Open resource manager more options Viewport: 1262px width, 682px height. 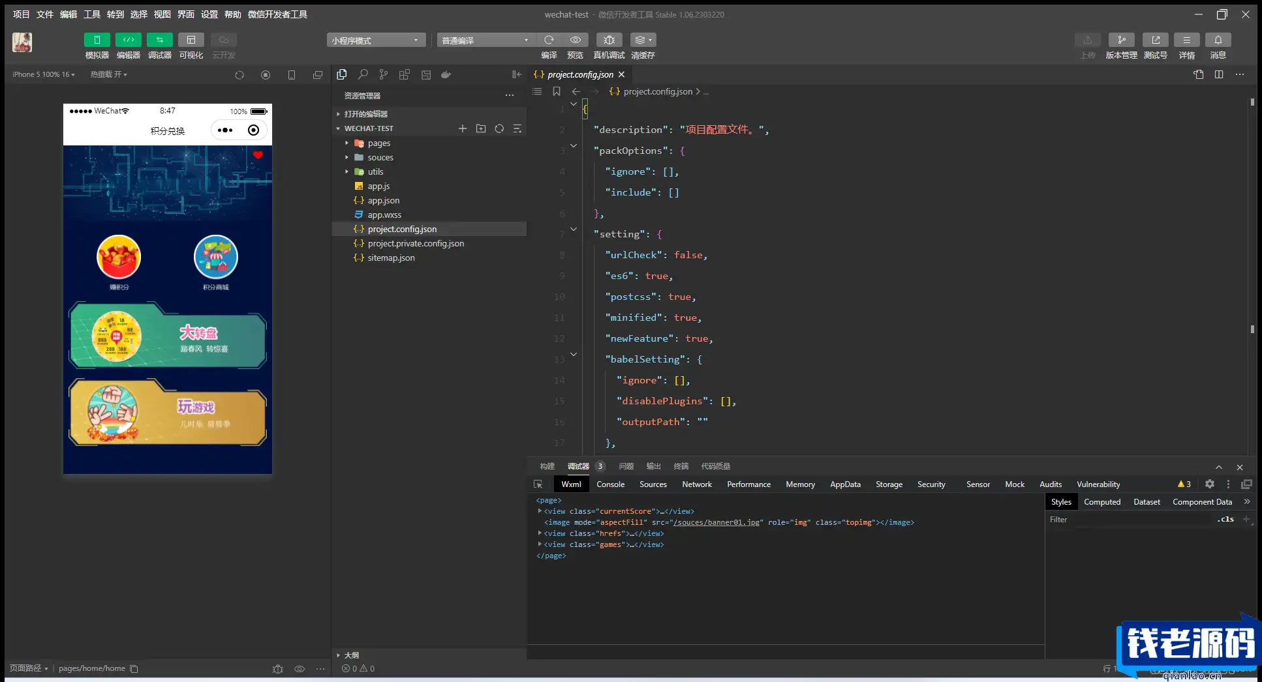[510, 95]
